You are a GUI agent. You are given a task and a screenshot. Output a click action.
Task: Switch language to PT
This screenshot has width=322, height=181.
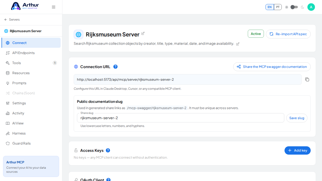[278, 7]
